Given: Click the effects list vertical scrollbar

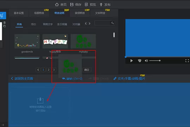Looking at the screenshot, I should click(x=114, y=35).
